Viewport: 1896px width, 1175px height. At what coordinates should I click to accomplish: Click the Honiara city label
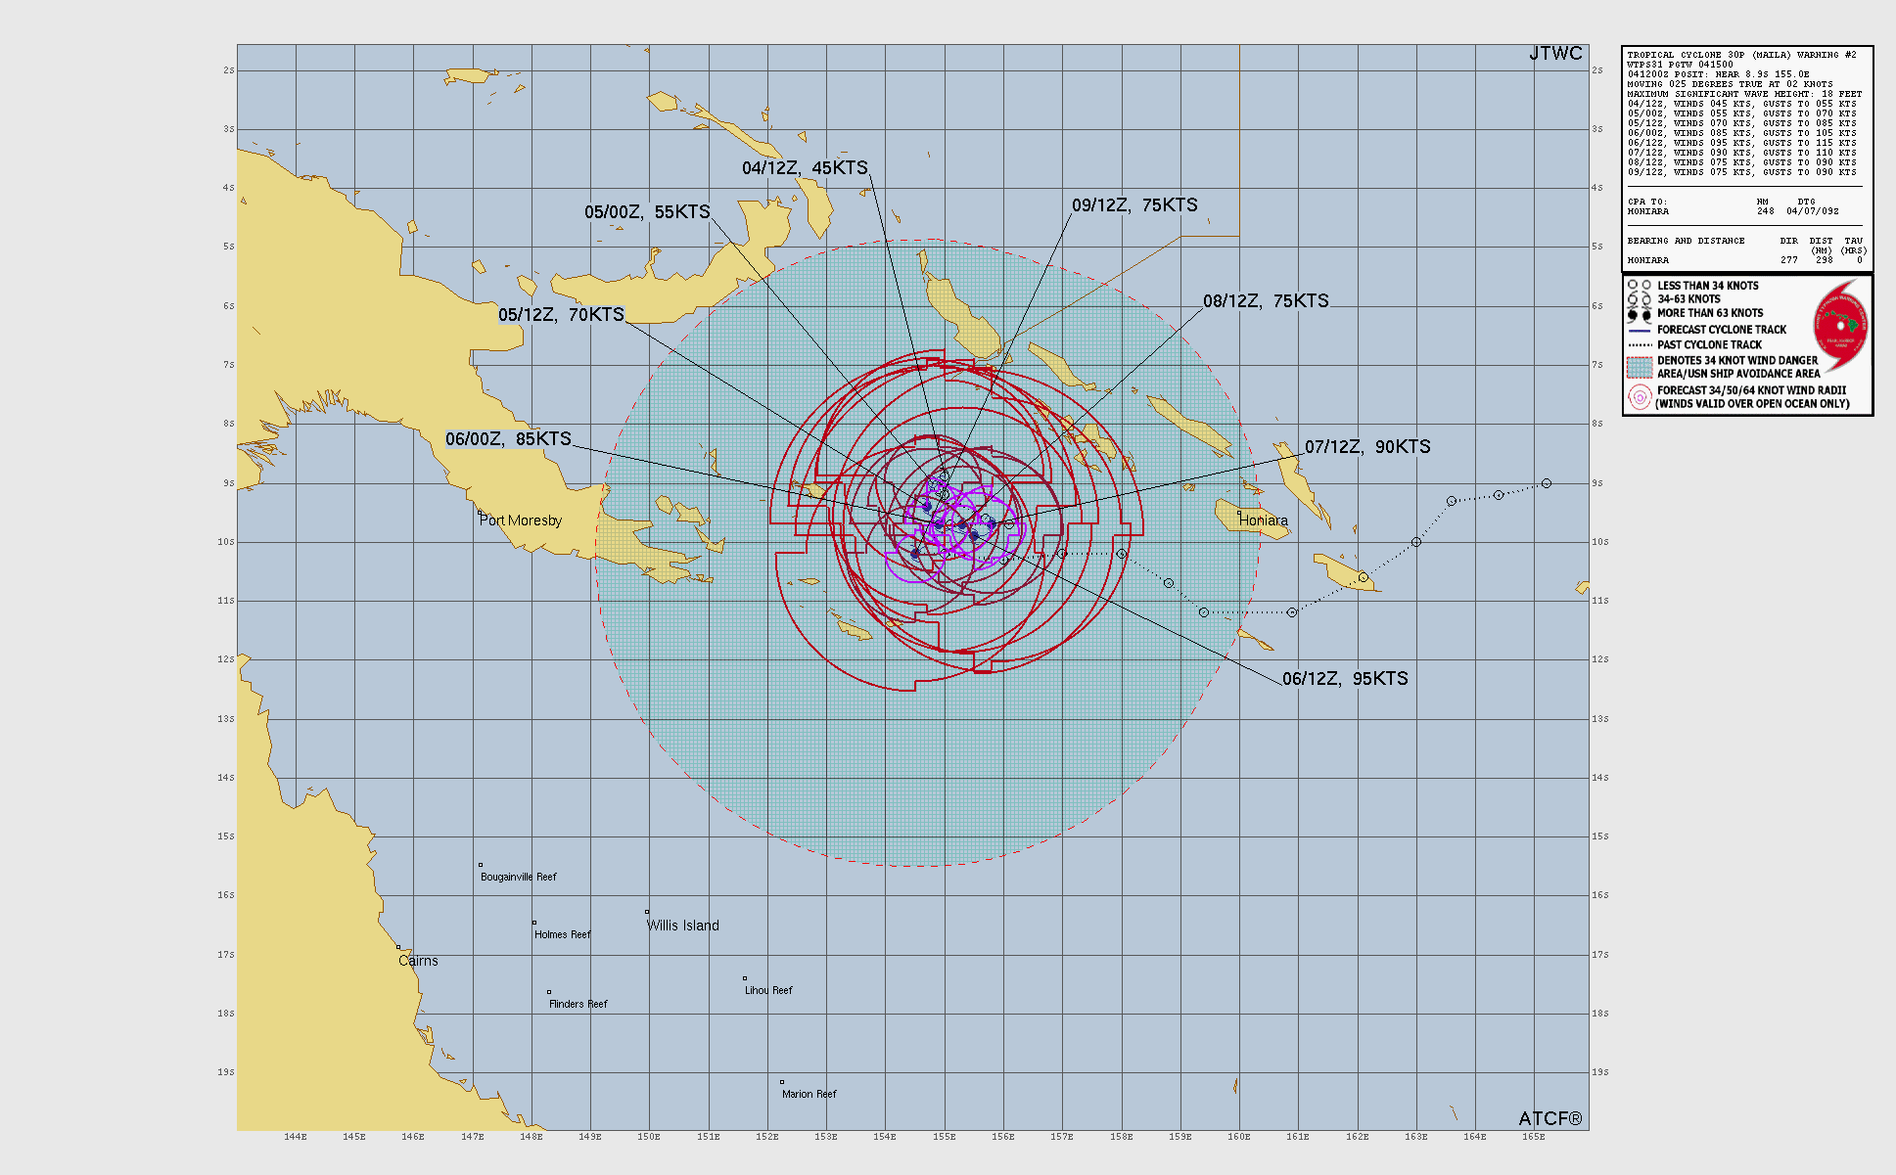click(1264, 520)
